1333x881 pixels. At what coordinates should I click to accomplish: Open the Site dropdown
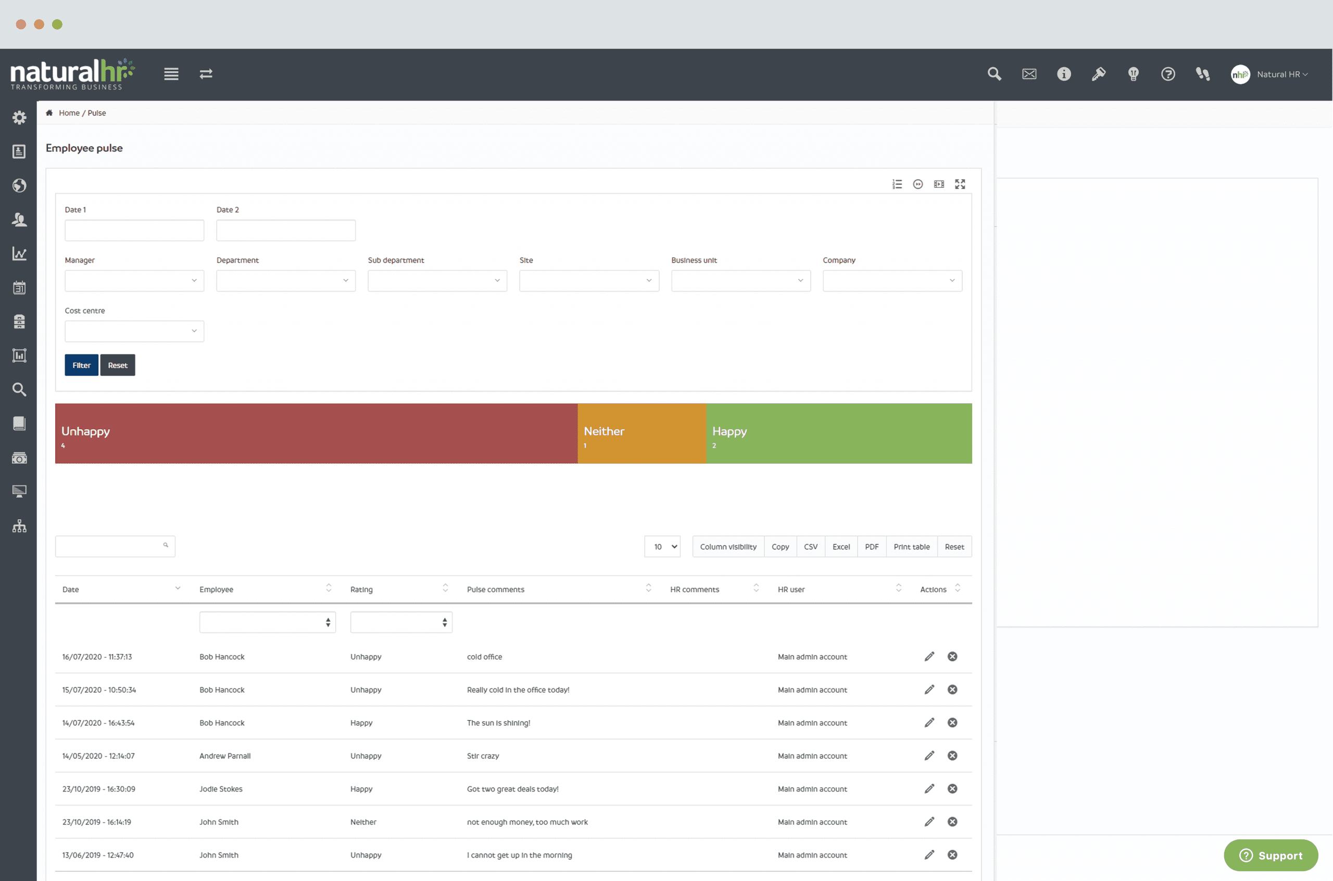(x=589, y=280)
